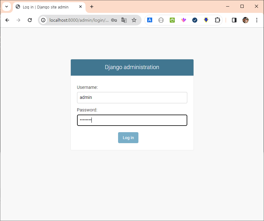The width and height of the screenshot is (264, 221).
Task: Bookmark this page with star
Action: pos(134,20)
